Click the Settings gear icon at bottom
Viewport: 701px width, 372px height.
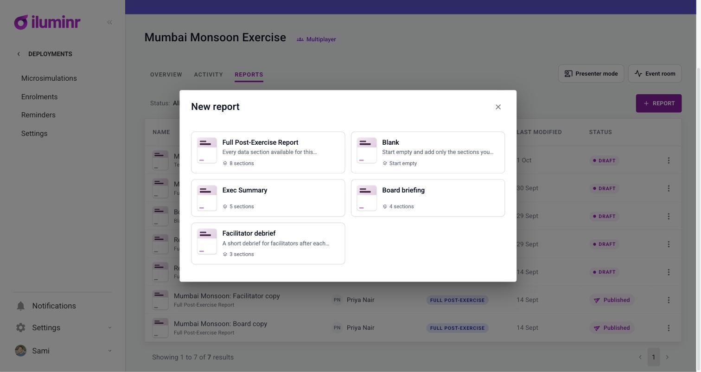20,328
